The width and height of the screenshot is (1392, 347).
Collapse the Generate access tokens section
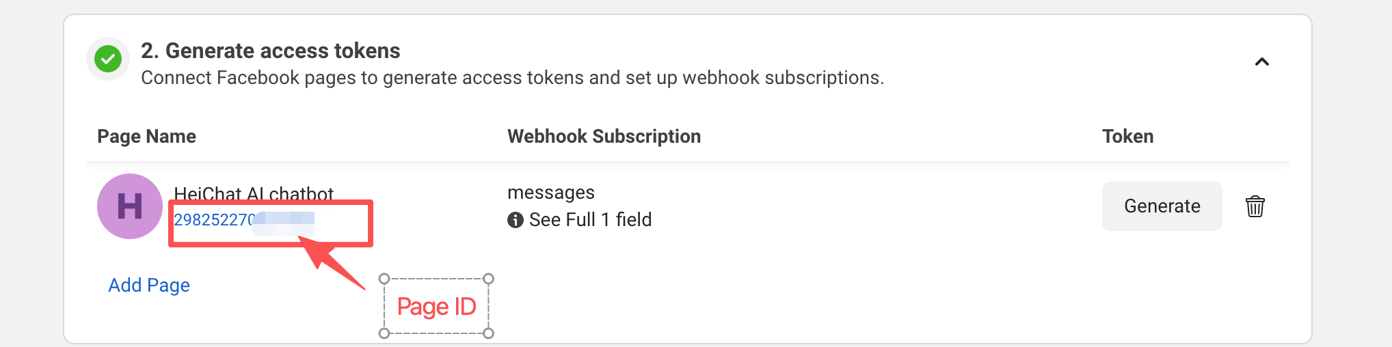click(x=1261, y=62)
